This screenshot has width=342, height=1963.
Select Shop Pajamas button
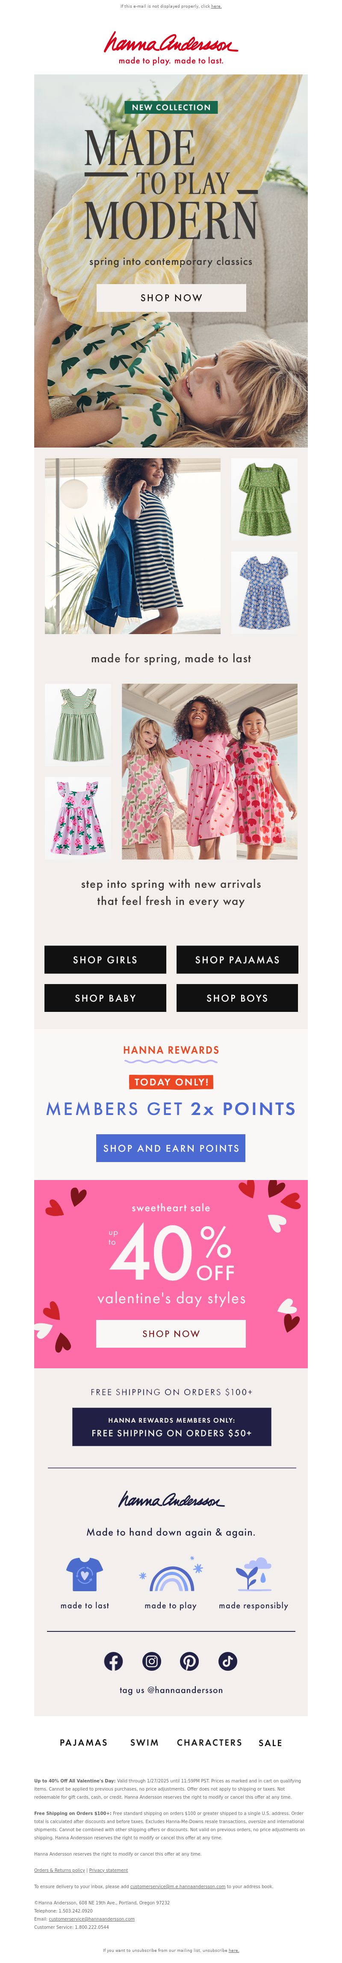[237, 959]
